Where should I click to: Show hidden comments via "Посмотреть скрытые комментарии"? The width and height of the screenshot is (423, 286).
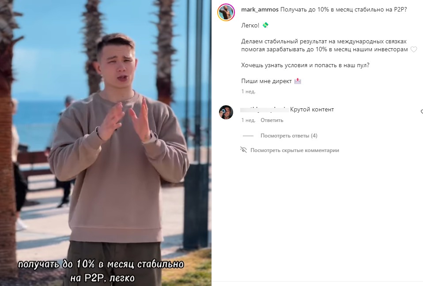[295, 150]
